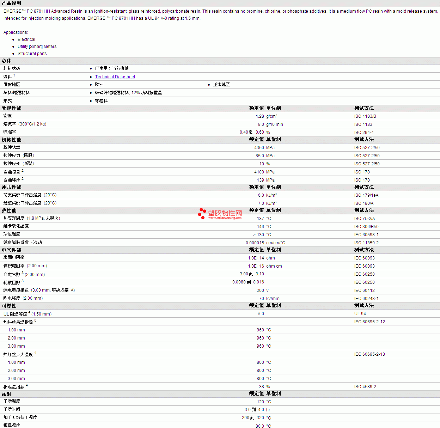Click the 注射 section header
This screenshot has width=440, height=428.
pyautogui.click(x=6, y=394)
